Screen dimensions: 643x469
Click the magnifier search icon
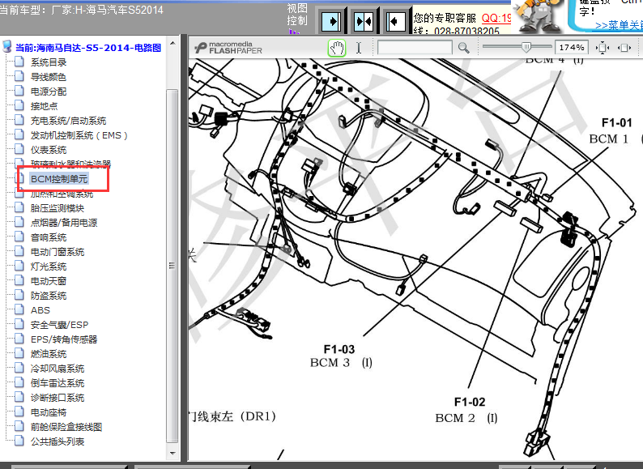tap(463, 48)
